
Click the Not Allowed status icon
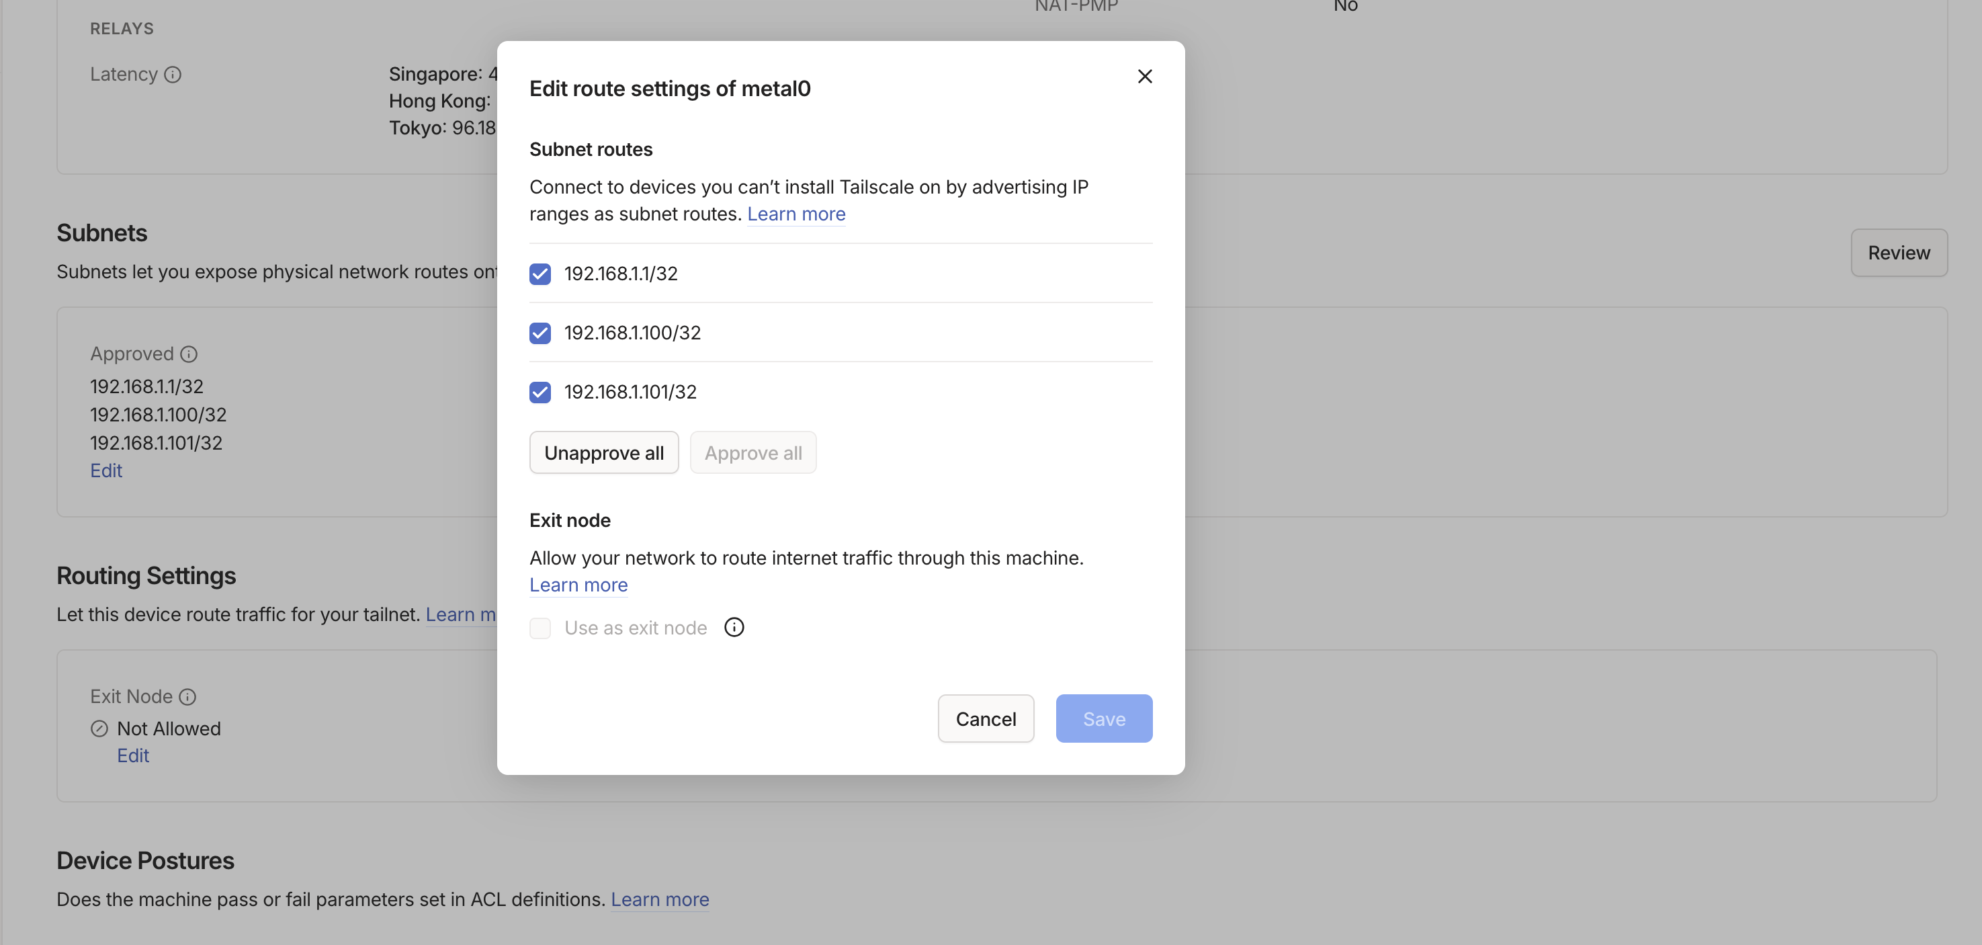(99, 729)
